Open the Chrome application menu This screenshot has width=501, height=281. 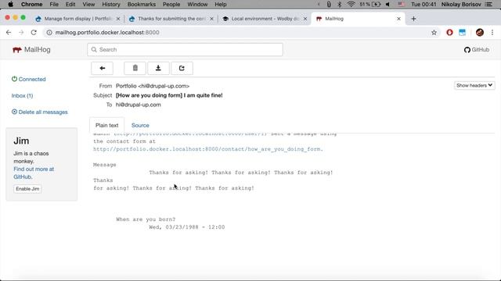[31, 5]
